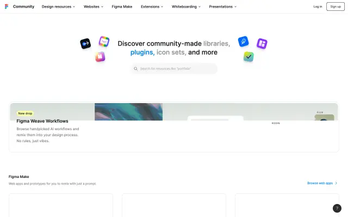This screenshot has height=217, width=348.
Task: Go to Community home link
Action: coord(23,7)
